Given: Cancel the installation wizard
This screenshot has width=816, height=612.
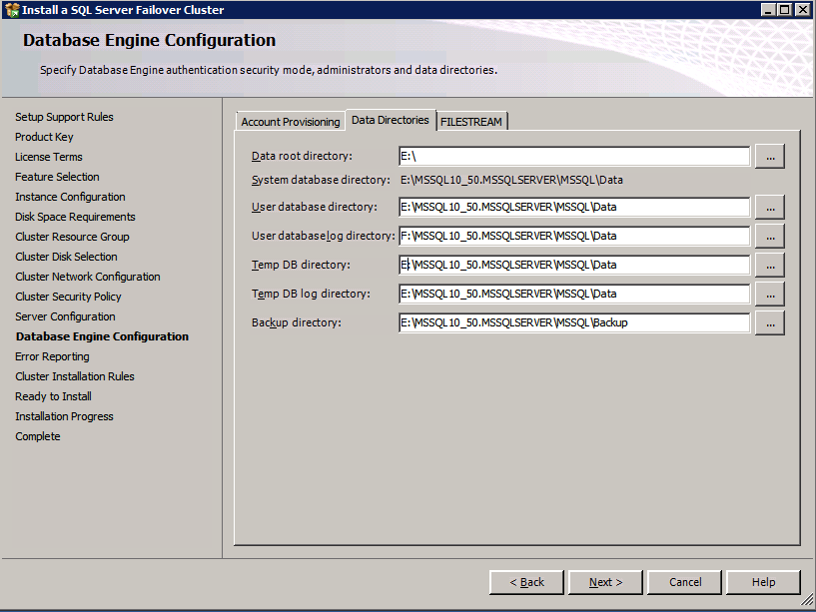Looking at the screenshot, I should tap(685, 582).
